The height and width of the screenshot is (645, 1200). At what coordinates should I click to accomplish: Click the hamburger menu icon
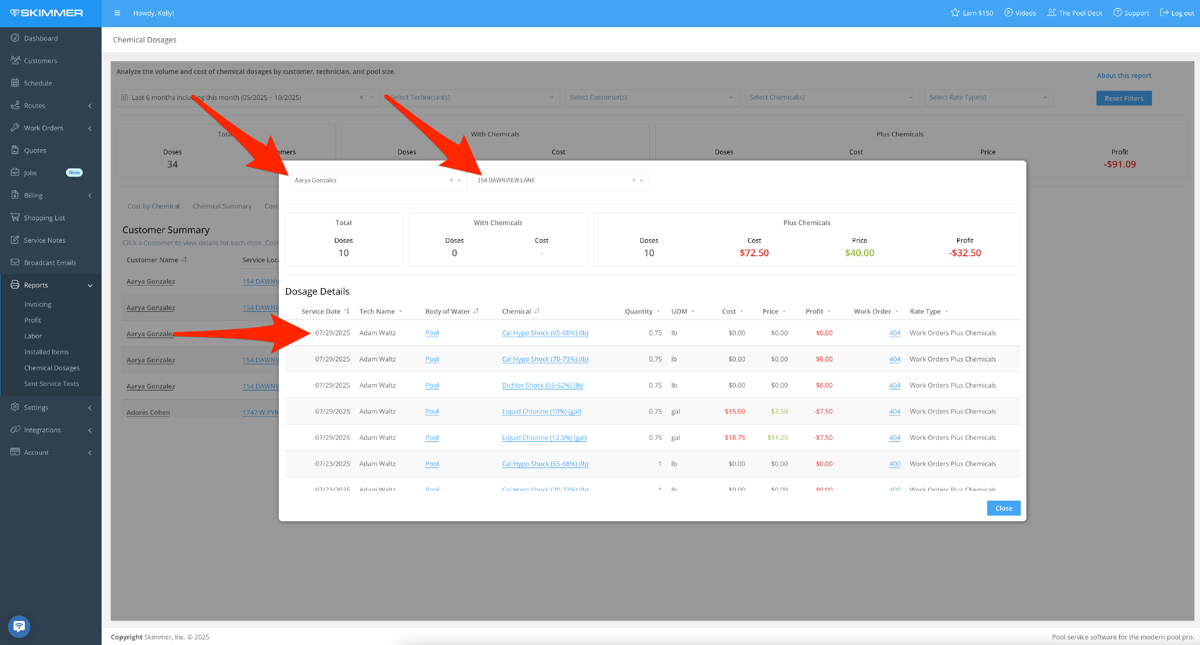click(x=117, y=13)
